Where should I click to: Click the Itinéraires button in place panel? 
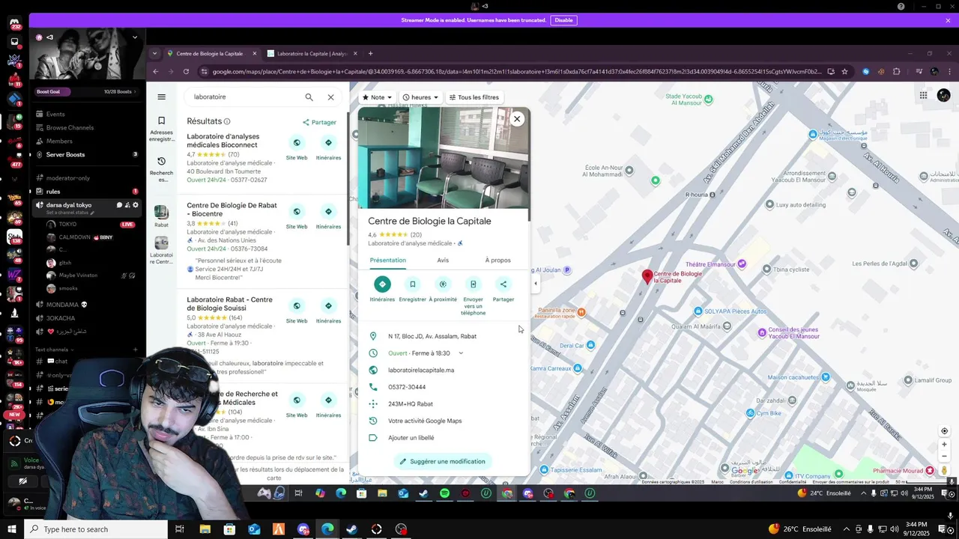(382, 284)
